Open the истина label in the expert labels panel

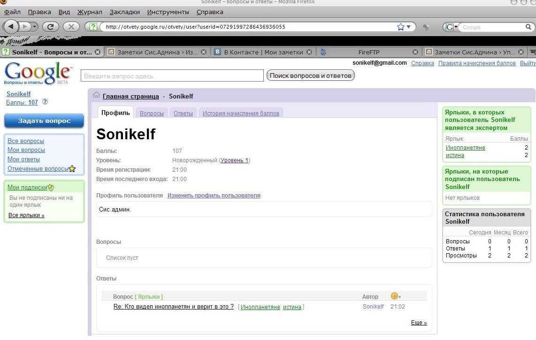455,155
